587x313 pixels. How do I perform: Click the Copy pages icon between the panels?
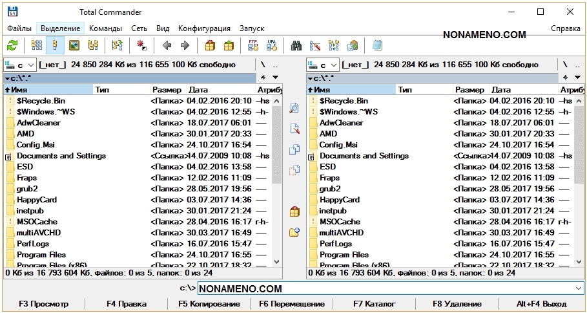click(x=294, y=149)
